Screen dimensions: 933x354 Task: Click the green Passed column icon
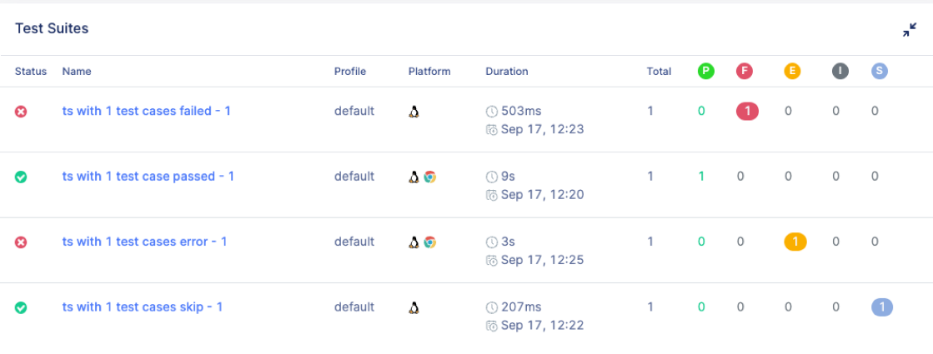pos(705,72)
